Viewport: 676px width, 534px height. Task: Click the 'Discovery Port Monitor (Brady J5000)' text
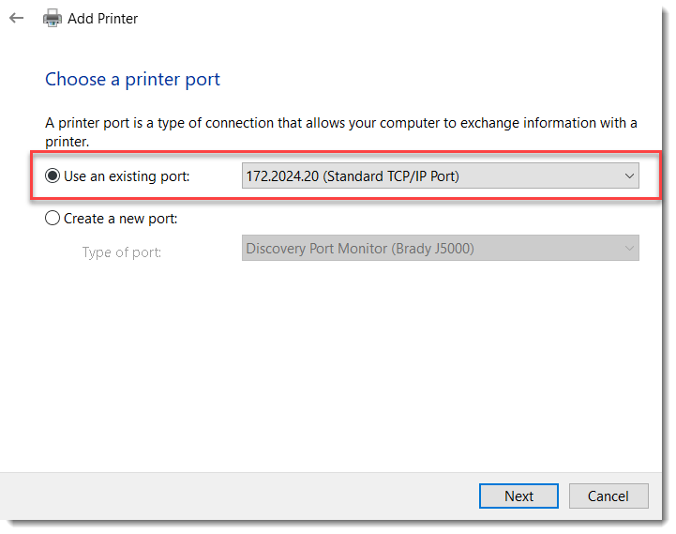(x=359, y=249)
